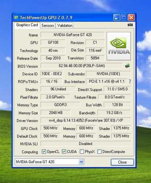Click the DirectX Support field 11.0 / SM5.0
Viewport: 151px width, 183px height.
coord(117,89)
